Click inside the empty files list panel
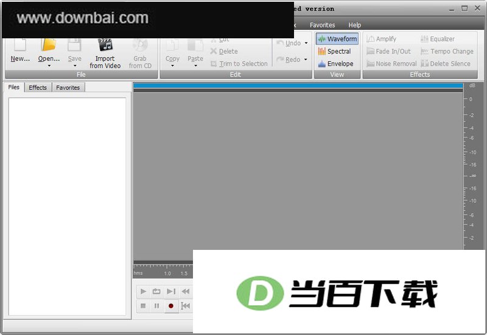Screen dimensions: 487x335 point(68,207)
